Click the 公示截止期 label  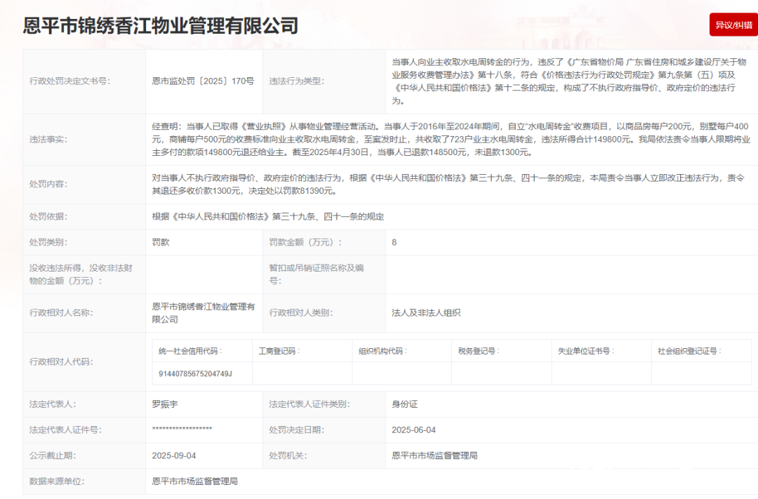[x=53, y=455]
